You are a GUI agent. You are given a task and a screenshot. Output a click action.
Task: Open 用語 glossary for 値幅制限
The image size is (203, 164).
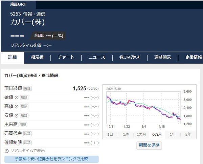click(27, 142)
